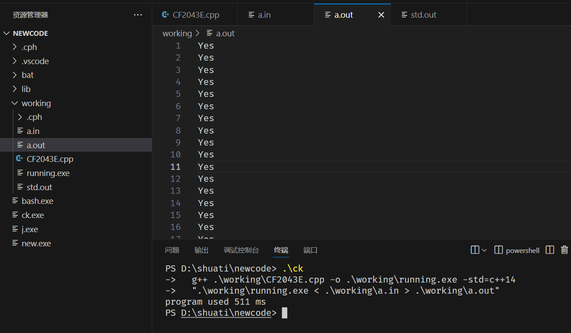Open the 问题 panel tab
This screenshot has height=333, width=571.
point(172,250)
